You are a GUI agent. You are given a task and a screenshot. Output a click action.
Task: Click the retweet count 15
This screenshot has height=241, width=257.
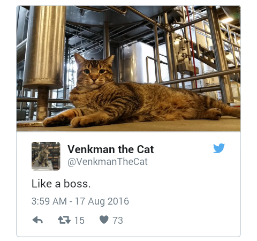[x=79, y=220]
